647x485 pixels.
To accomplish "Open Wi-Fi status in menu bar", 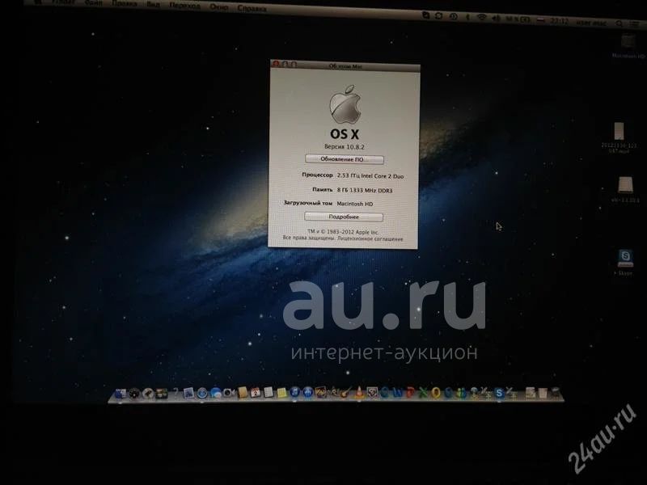I will (482, 17).
